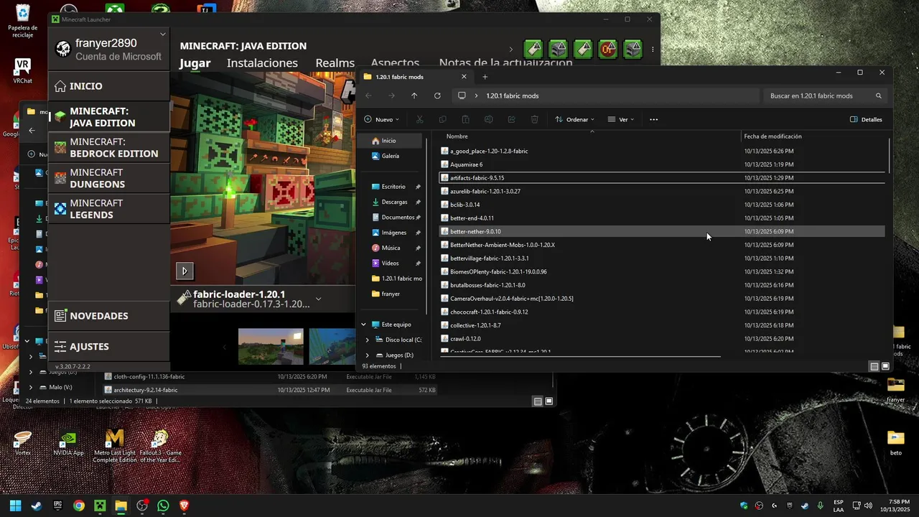Viewport: 919px width, 517px height.
Task: Switch to the Realms tab
Action: click(x=335, y=63)
